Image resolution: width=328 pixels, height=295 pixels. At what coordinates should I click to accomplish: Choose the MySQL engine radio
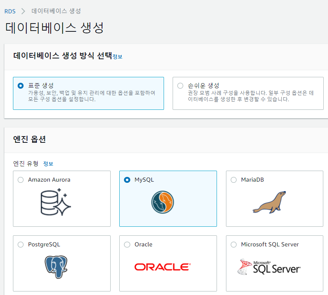[x=127, y=180]
